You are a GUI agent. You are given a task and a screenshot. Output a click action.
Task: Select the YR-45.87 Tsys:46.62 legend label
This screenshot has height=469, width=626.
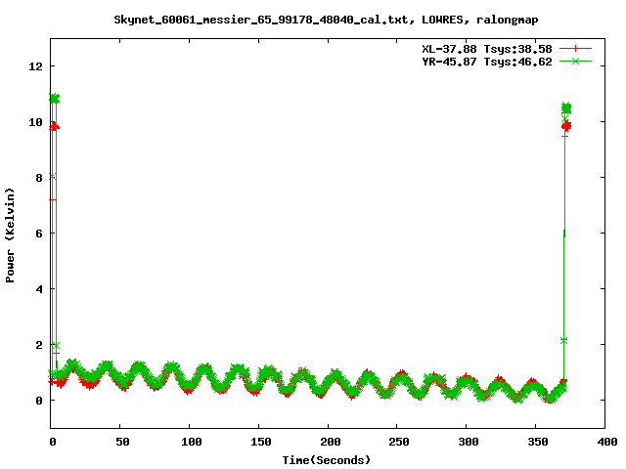487,62
